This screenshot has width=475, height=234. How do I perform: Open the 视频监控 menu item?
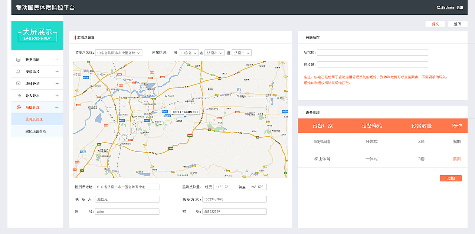tap(37, 71)
